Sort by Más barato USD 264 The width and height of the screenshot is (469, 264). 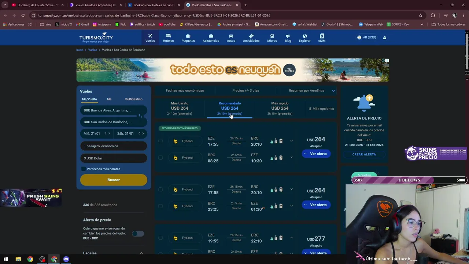(x=180, y=108)
